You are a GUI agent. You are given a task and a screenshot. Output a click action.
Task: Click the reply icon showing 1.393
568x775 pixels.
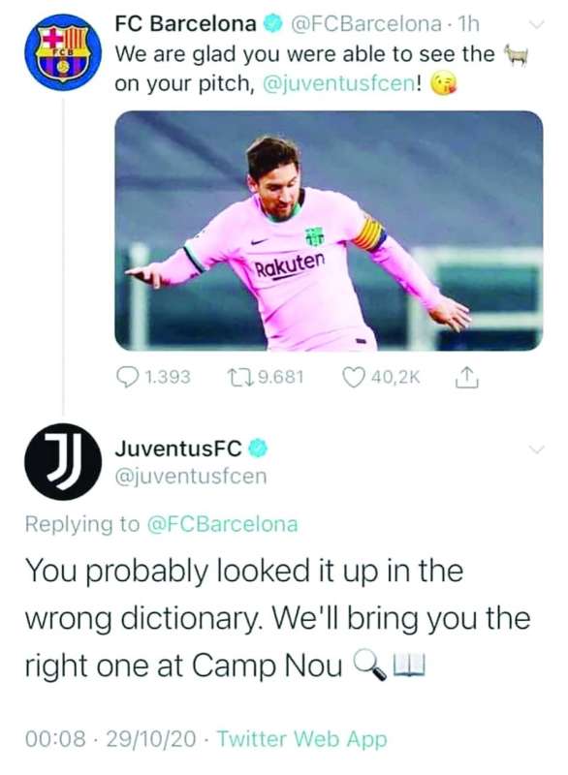127,378
